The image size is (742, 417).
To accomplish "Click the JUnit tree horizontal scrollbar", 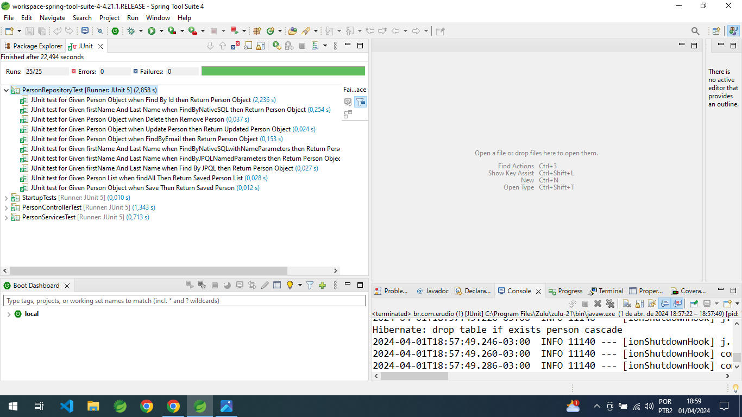I will (148, 270).
